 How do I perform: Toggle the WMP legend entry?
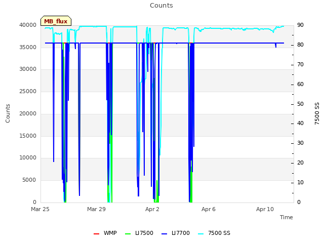[x=105, y=233]
